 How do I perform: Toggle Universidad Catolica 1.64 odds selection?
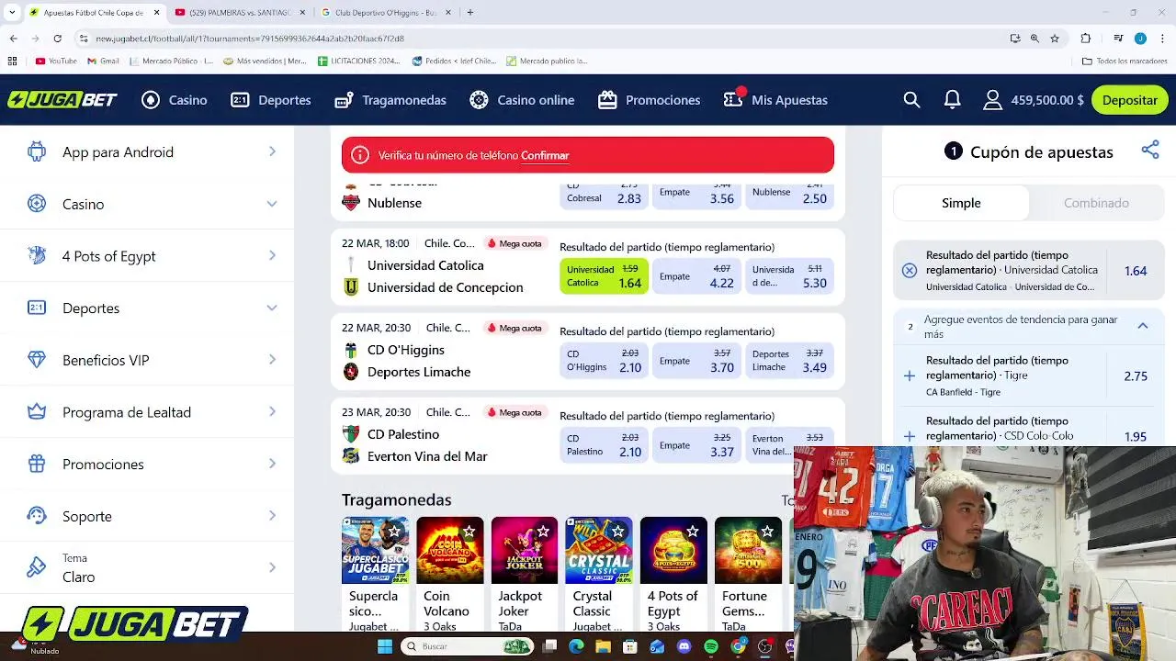pyautogui.click(x=604, y=276)
